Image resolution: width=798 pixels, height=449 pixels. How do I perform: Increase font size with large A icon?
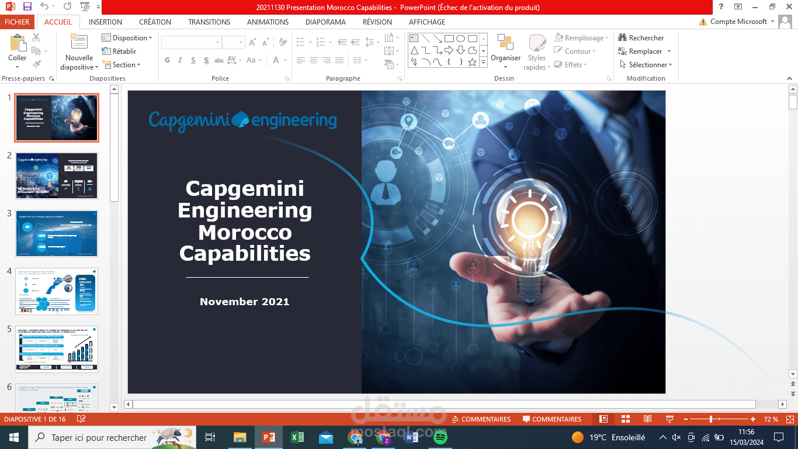pyautogui.click(x=252, y=42)
